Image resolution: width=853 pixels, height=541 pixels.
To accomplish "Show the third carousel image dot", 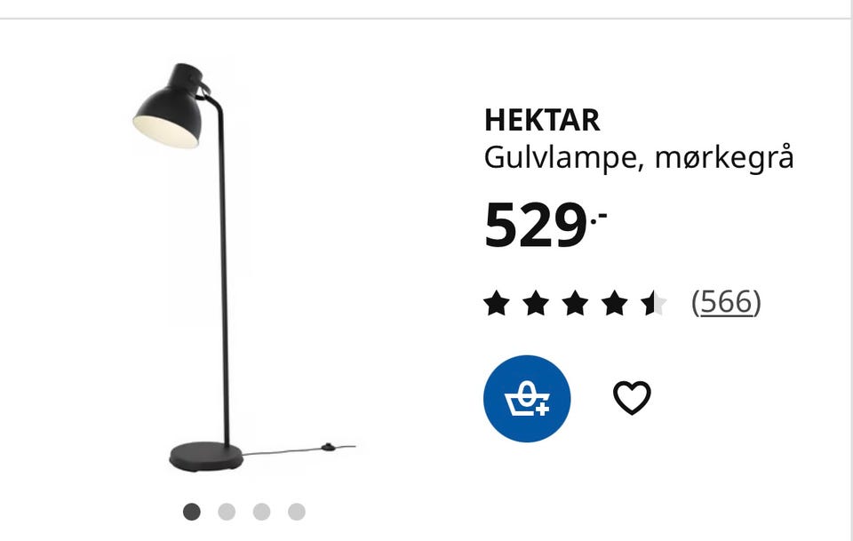I will tap(261, 512).
